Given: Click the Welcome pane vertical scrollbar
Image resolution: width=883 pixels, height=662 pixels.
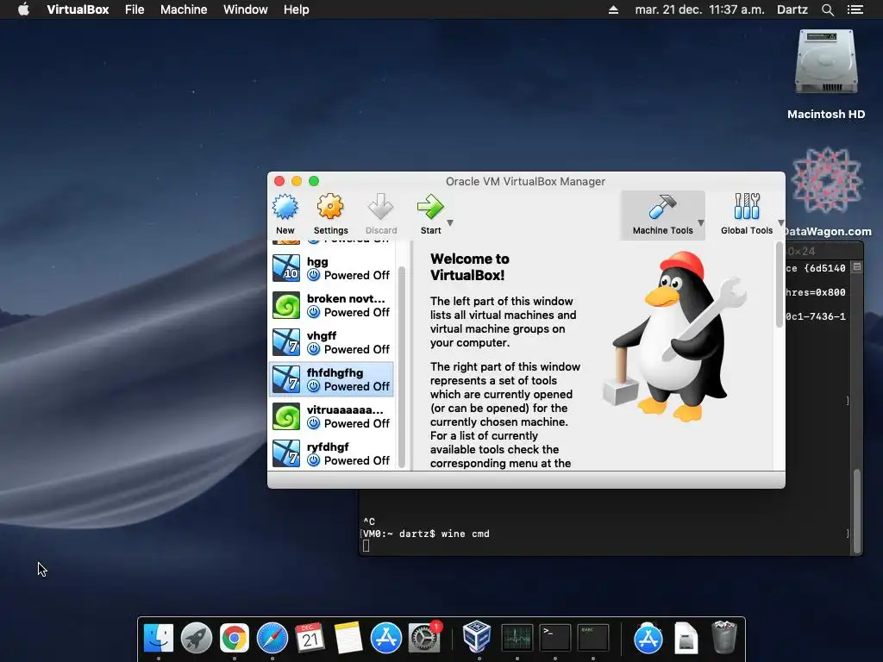Looking at the screenshot, I should (780, 284).
